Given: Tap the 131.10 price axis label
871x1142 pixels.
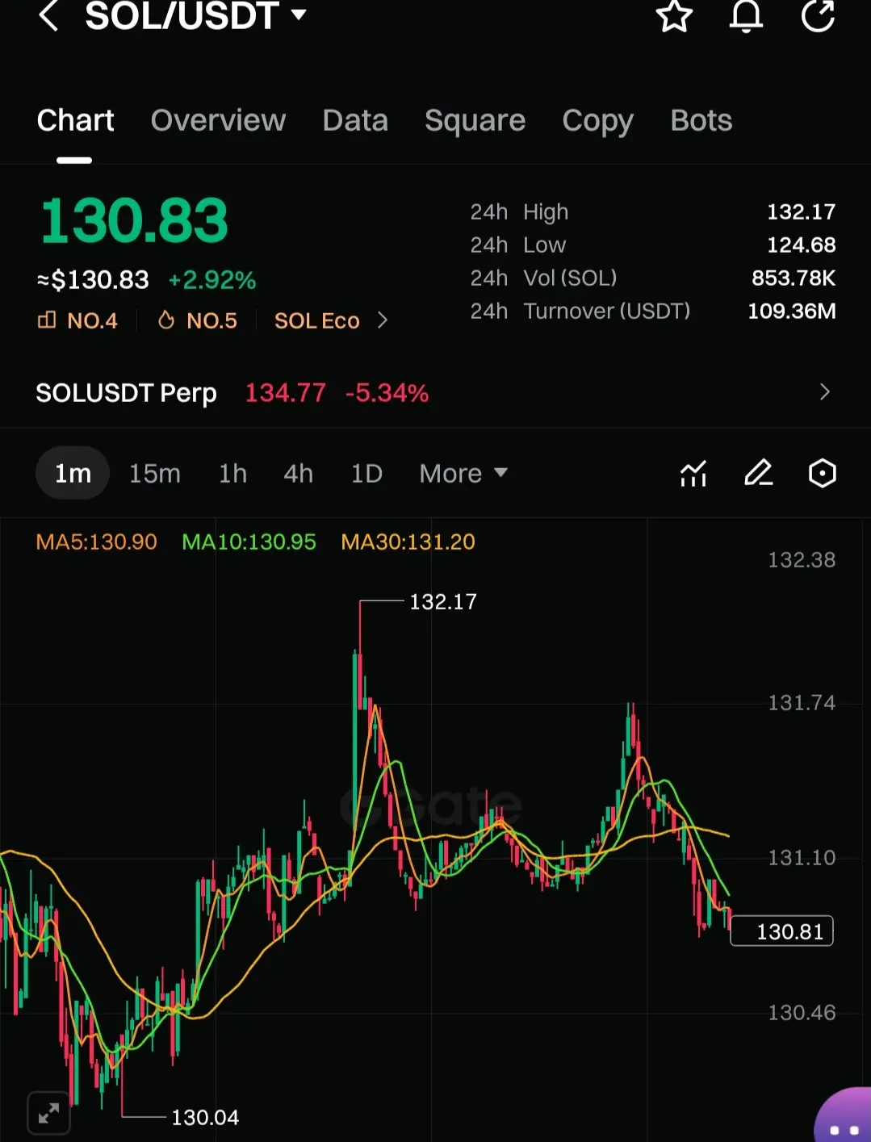Looking at the screenshot, I should [x=802, y=857].
